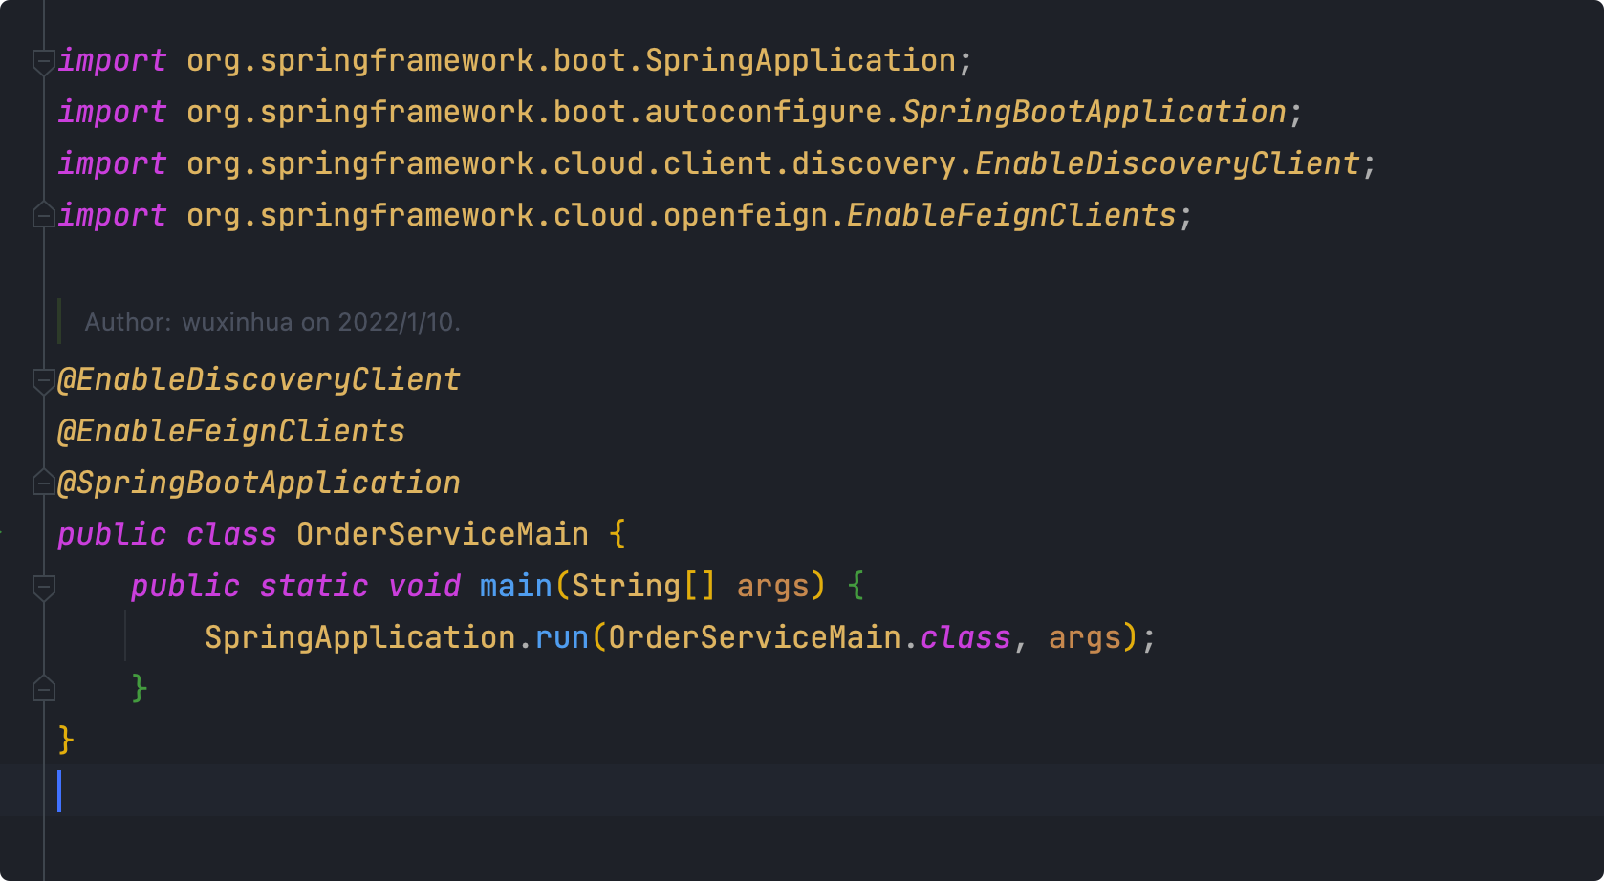Click the SpringApplication import class name
1604x881 pixels.
[800, 60]
